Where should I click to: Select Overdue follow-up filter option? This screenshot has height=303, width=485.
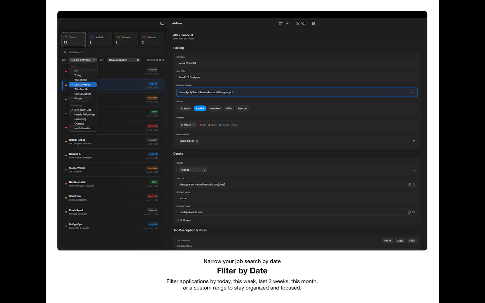(83, 124)
